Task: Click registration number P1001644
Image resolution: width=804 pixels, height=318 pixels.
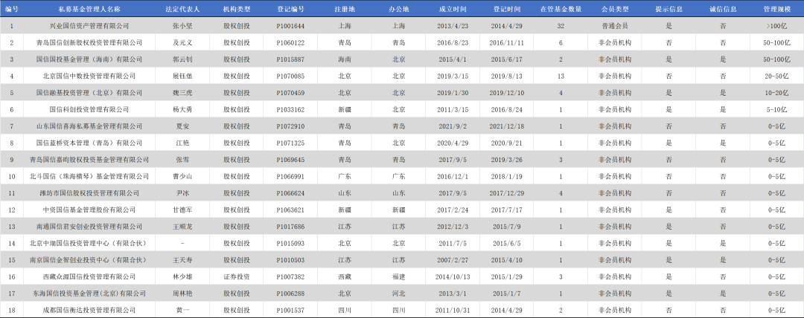Action: 290,25
